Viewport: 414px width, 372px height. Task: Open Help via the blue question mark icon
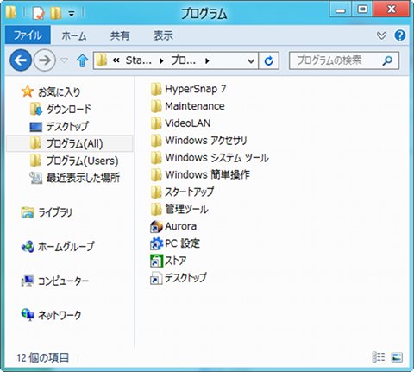click(x=400, y=35)
